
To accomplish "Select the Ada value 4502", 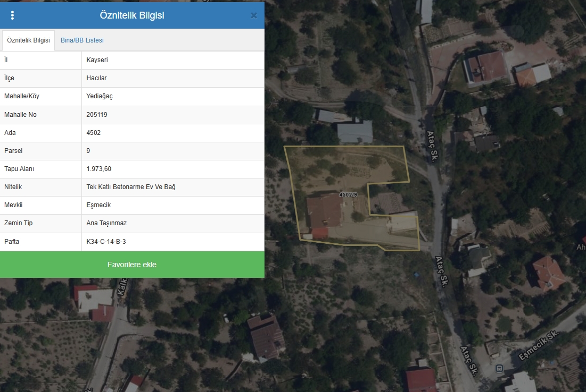I will 94,133.
